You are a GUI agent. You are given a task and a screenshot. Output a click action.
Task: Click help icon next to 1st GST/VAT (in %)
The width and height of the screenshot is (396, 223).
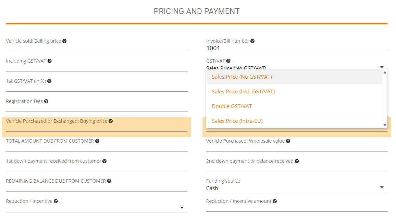[x=49, y=81]
